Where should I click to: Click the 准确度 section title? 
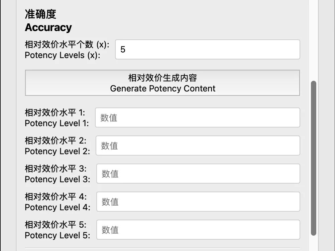(x=40, y=14)
